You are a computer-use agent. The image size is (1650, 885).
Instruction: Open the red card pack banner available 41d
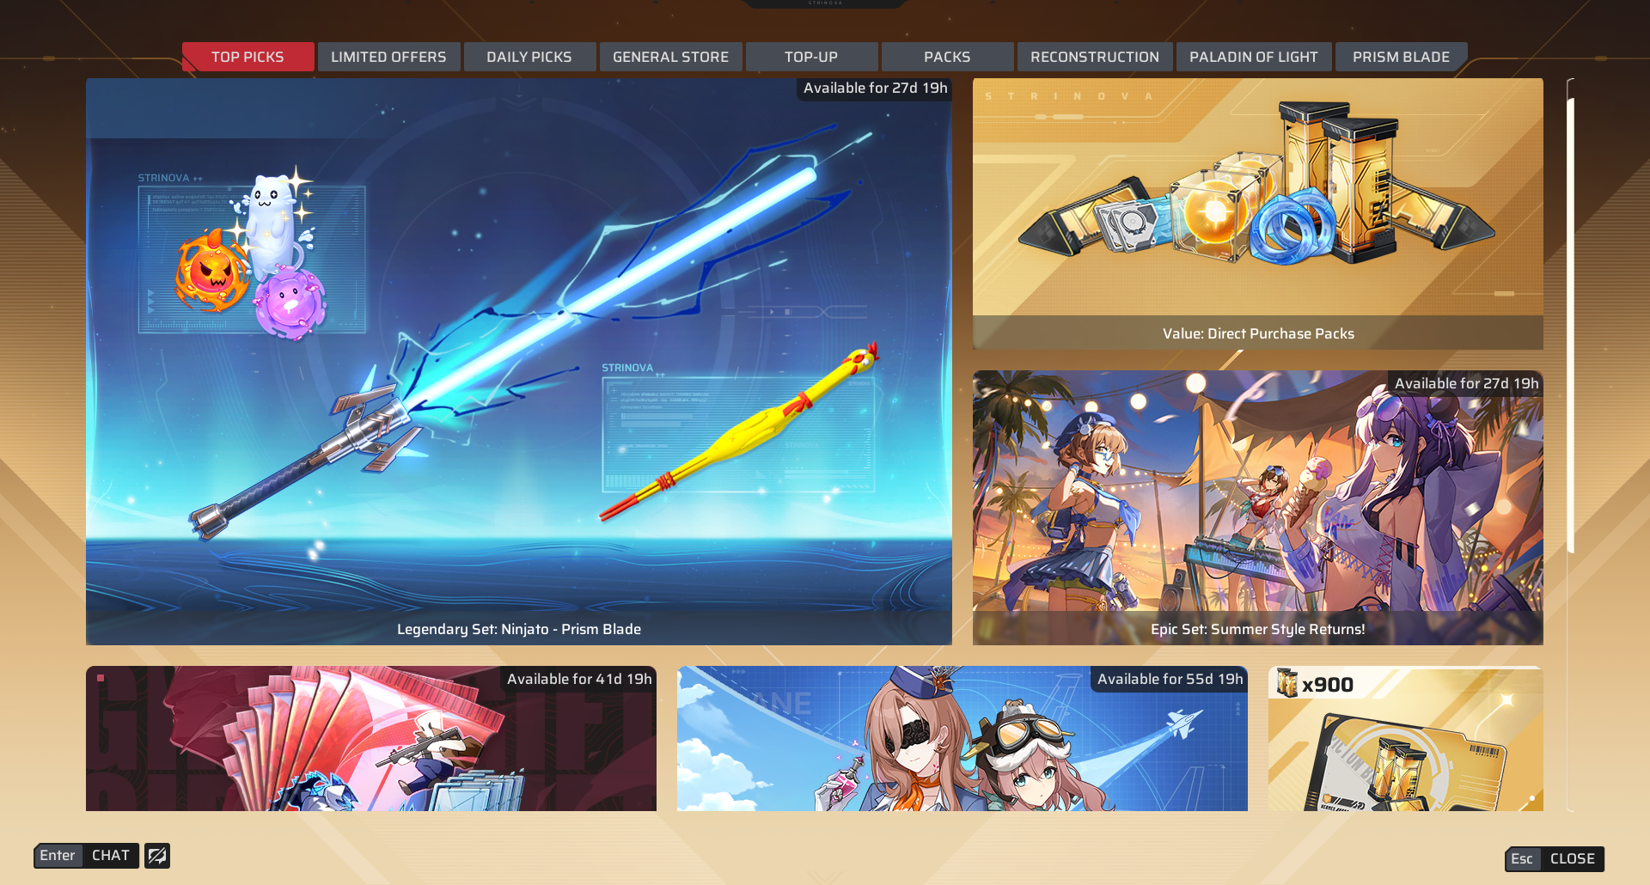coord(371,738)
